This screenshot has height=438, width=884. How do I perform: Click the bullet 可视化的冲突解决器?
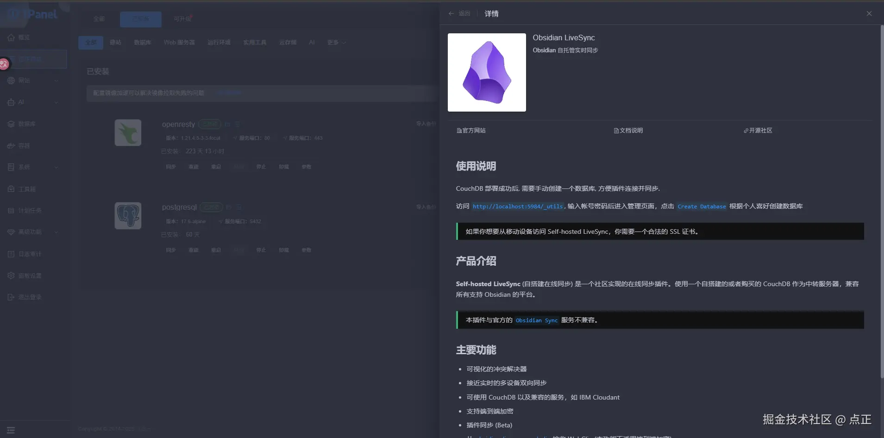click(x=496, y=369)
